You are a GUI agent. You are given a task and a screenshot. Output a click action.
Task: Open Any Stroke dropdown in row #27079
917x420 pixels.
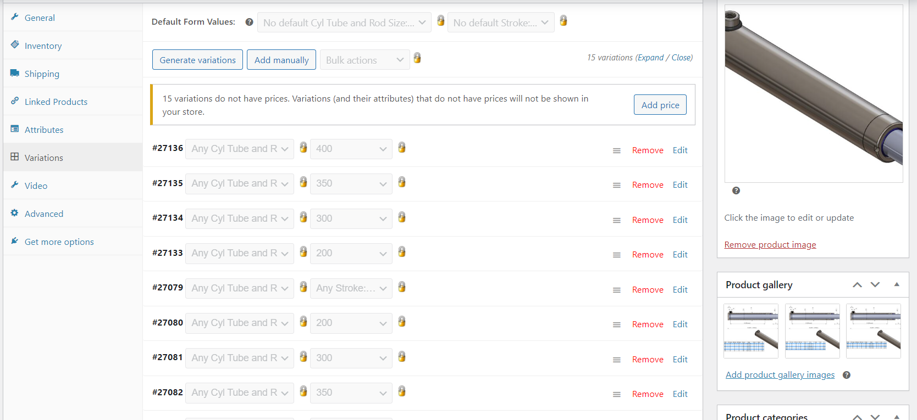tap(351, 288)
